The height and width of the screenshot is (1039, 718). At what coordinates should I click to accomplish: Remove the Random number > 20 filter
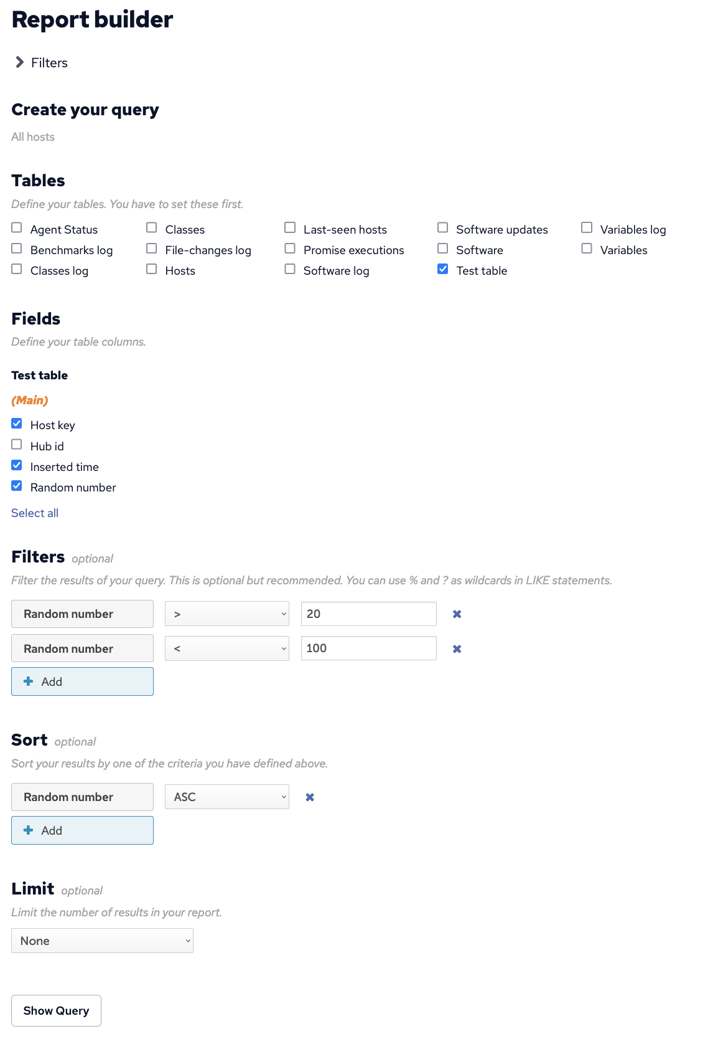pyautogui.click(x=457, y=614)
